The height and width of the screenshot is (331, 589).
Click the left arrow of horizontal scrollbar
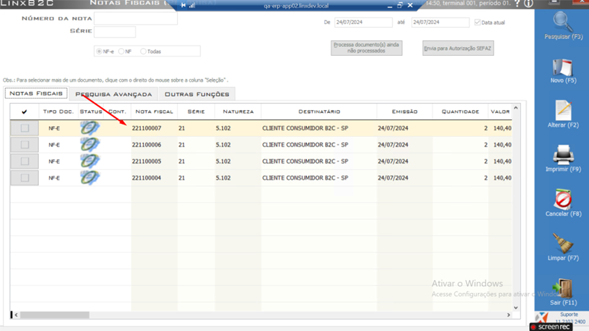tap(16, 315)
